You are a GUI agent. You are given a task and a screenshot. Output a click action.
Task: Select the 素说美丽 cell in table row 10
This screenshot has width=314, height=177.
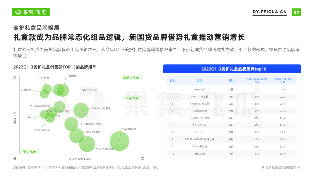pyautogui.click(x=199, y=154)
